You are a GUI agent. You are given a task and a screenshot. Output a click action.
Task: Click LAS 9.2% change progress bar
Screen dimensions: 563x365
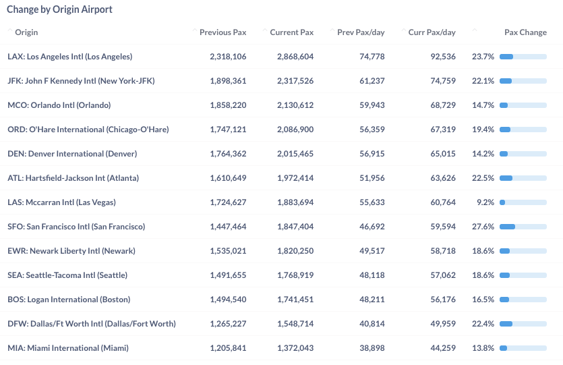[523, 202]
